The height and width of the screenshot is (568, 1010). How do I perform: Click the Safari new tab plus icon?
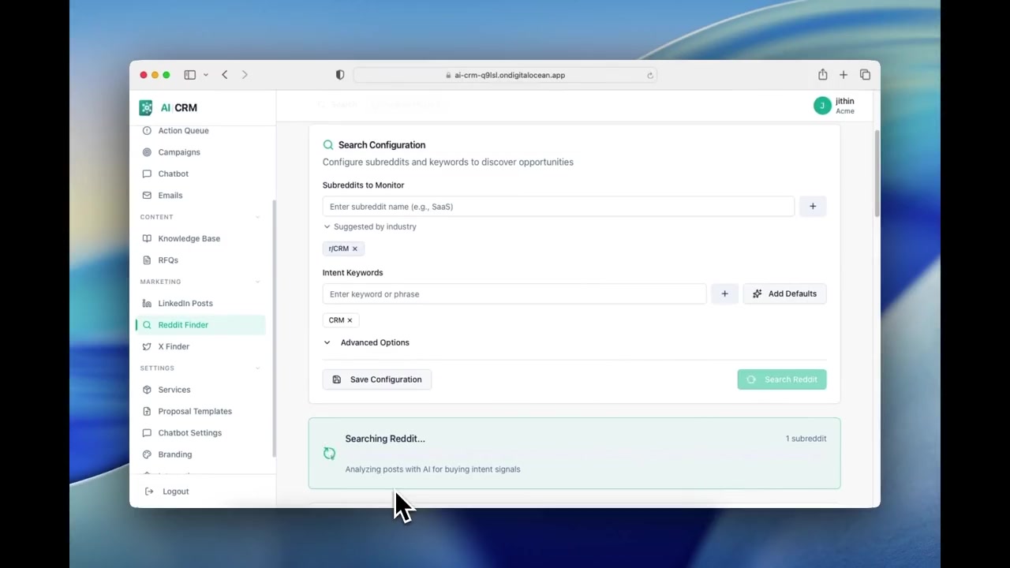(x=844, y=75)
